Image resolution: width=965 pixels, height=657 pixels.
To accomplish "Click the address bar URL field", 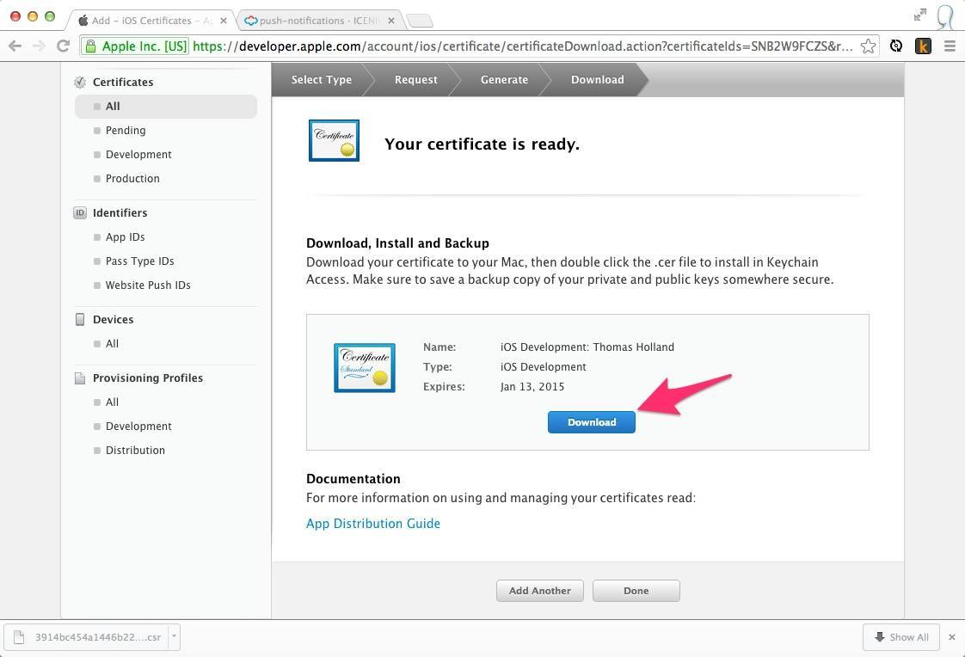I will 516,46.
